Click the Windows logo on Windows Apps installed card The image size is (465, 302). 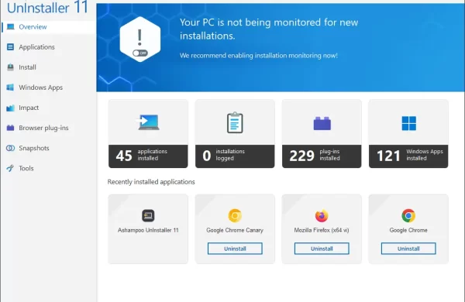[x=408, y=123]
